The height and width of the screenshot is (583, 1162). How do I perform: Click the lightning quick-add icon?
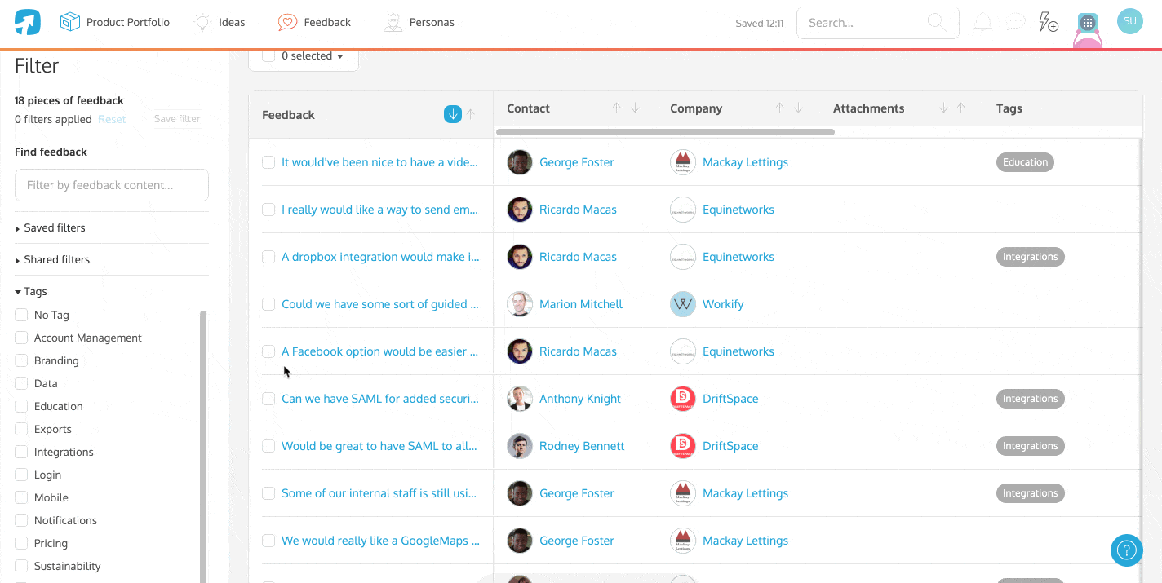(1048, 22)
